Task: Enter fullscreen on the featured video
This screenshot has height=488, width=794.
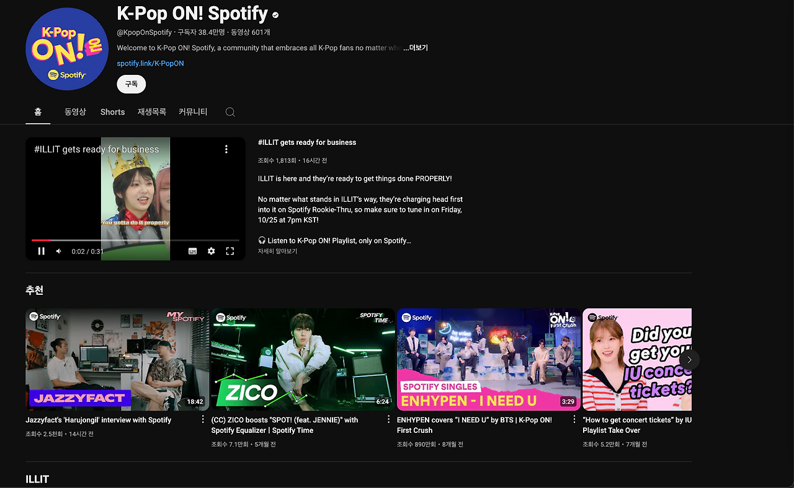Action: 230,251
